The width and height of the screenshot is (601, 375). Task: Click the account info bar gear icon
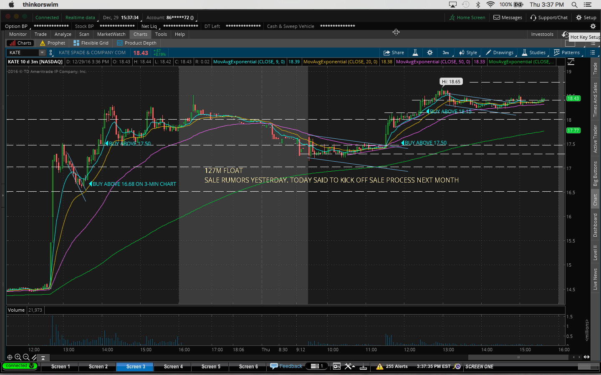click(593, 26)
